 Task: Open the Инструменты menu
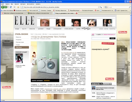(x=31, y=4)
